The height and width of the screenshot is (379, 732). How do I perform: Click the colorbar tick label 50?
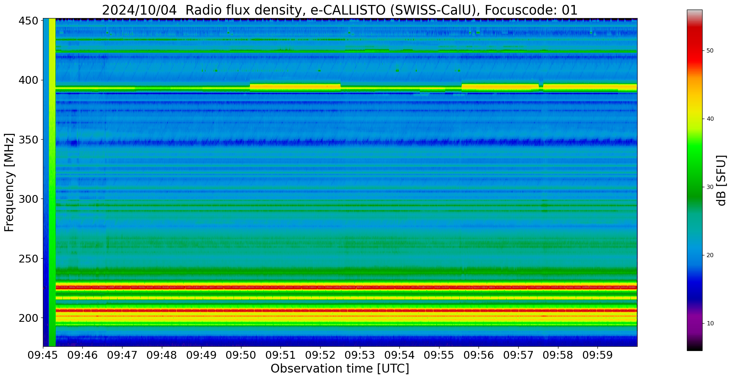point(710,51)
